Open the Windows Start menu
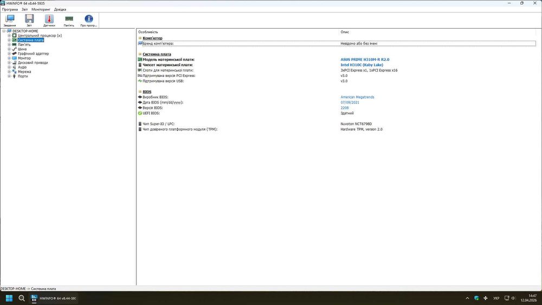The width and height of the screenshot is (542, 305). pos(9,298)
